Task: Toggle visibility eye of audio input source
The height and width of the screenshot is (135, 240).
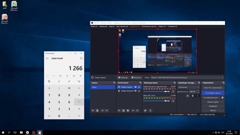Action: click(x=135, y=91)
